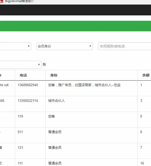Viewport: 151px width, 166px height.
Task: Sort by the 电话 column header
Action: pyautogui.click(x=23, y=75)
